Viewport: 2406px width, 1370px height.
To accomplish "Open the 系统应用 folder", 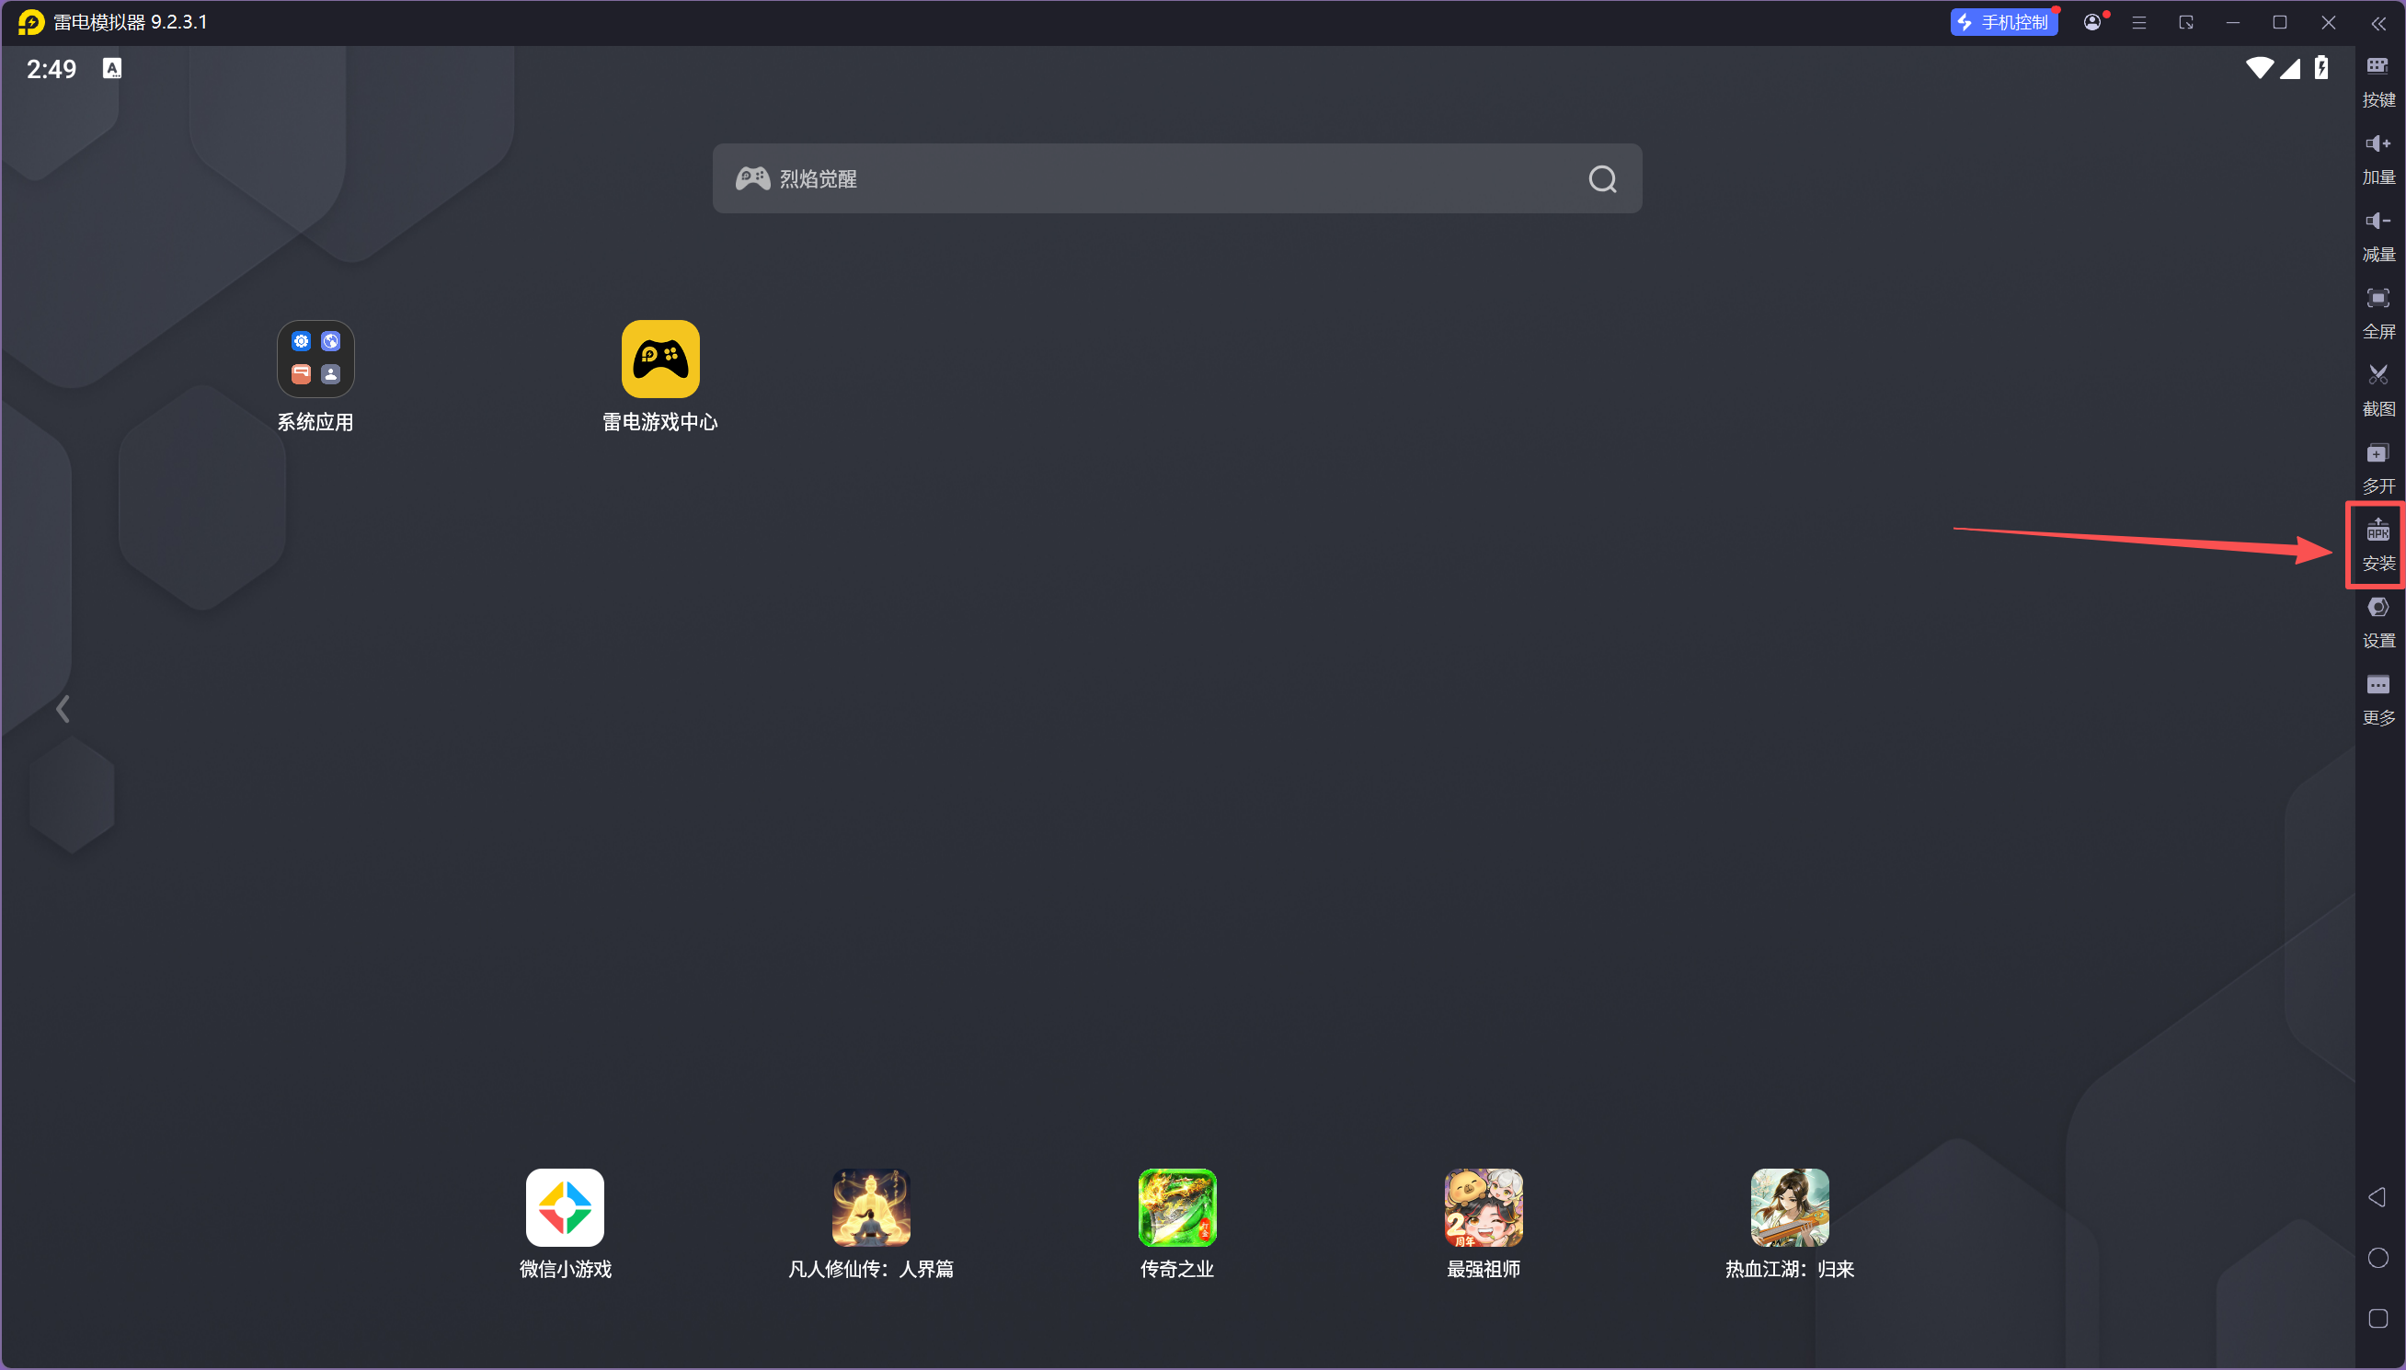I will [x=315, y=360].
